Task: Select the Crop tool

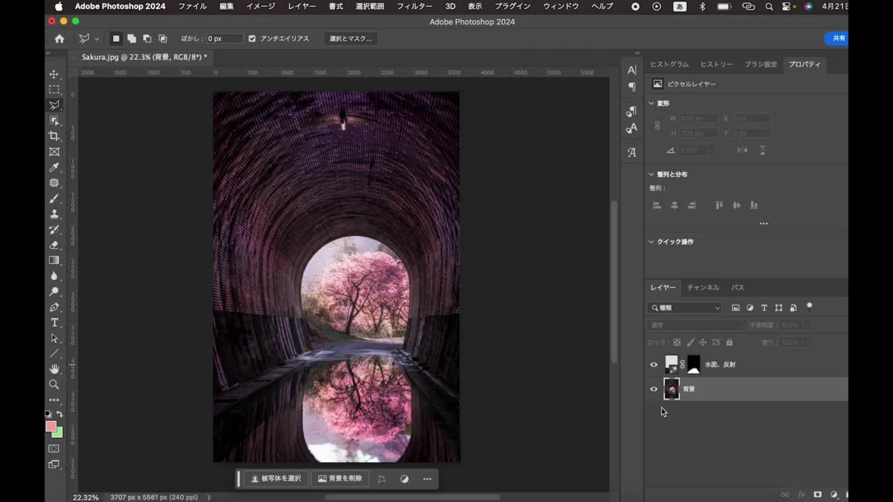Action: pos(54,136)
